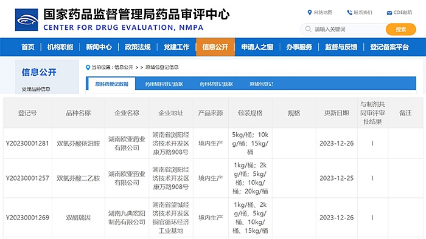Switch to 原料药登记数据 tab
Image resolution: width=426 pixels, height=239 pixels.
111,84
